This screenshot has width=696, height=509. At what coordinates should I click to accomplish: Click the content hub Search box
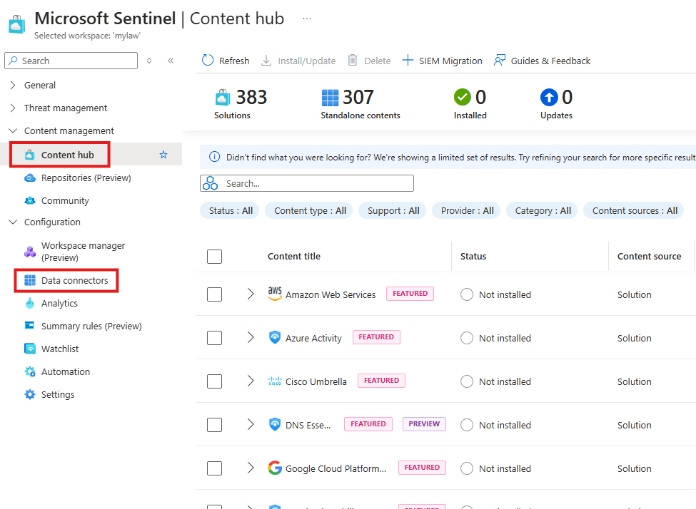coord(307,183)
